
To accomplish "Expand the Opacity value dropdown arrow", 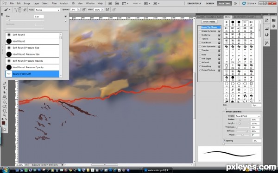I will click(x=79, y=10).
